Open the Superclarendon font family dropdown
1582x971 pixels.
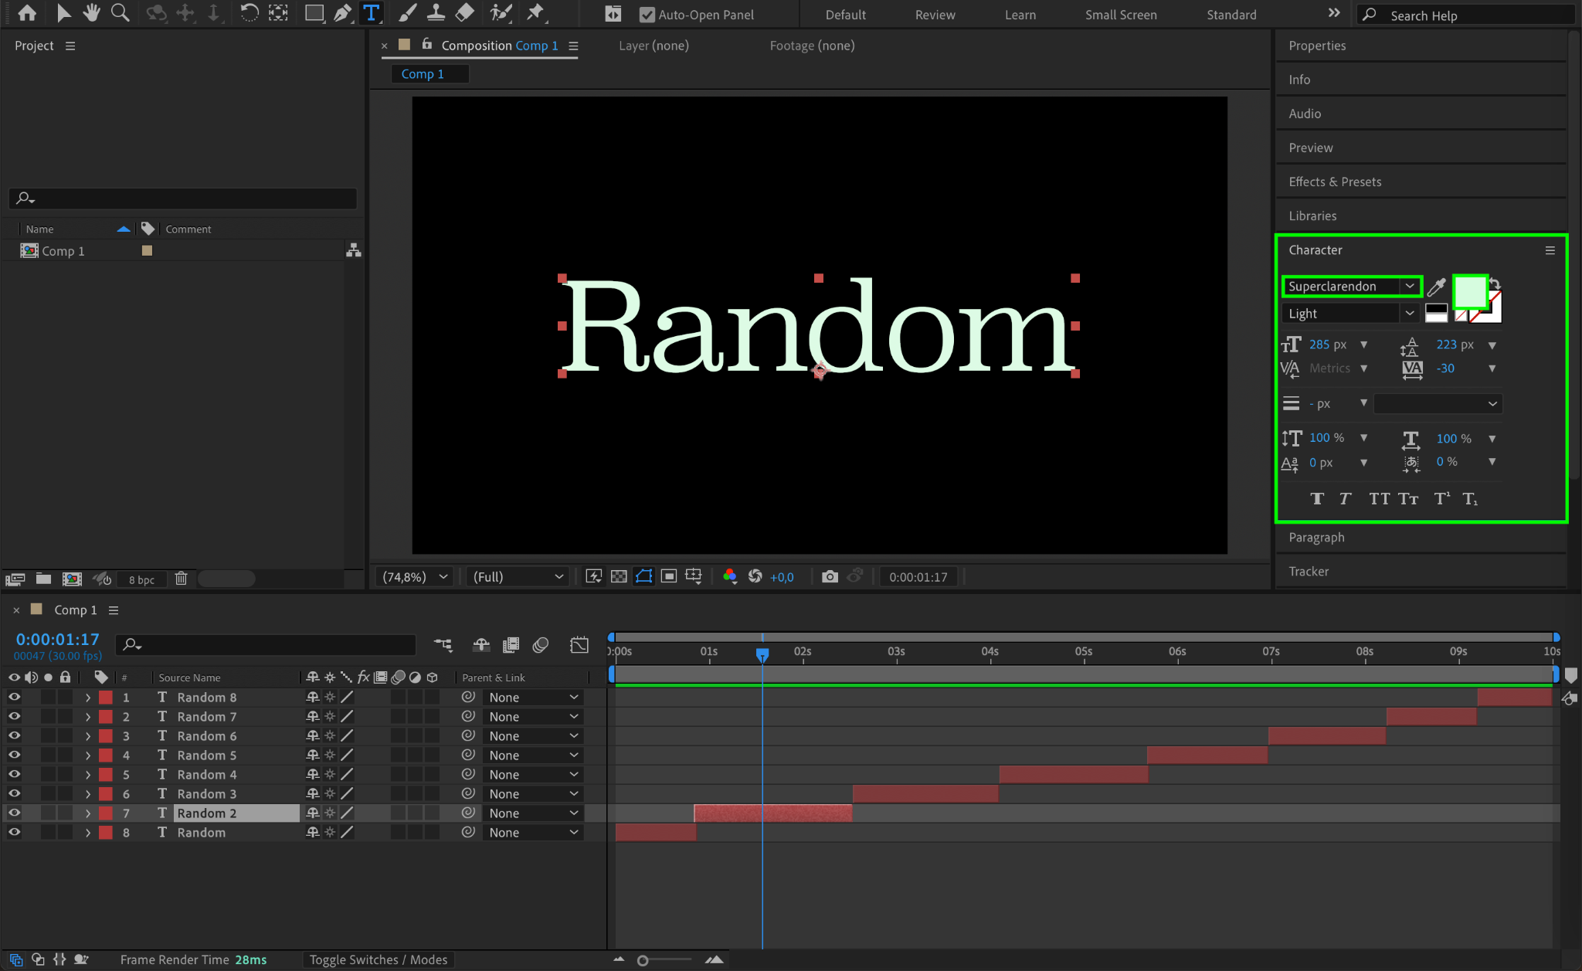[1410, 286]
